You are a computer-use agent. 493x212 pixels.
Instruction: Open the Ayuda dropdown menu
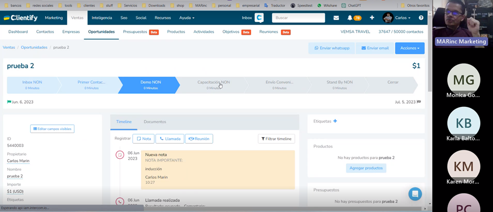click(187, 18)
